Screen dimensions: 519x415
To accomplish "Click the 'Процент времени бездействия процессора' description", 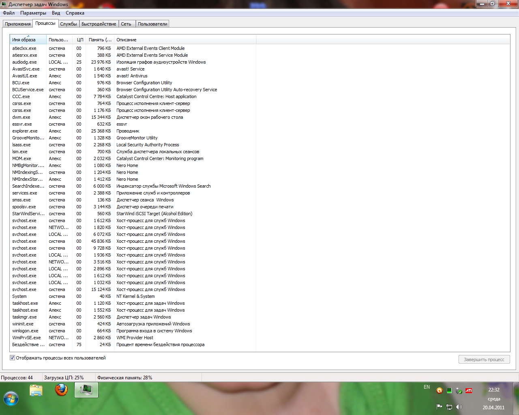I will click(x=161, y=344).
